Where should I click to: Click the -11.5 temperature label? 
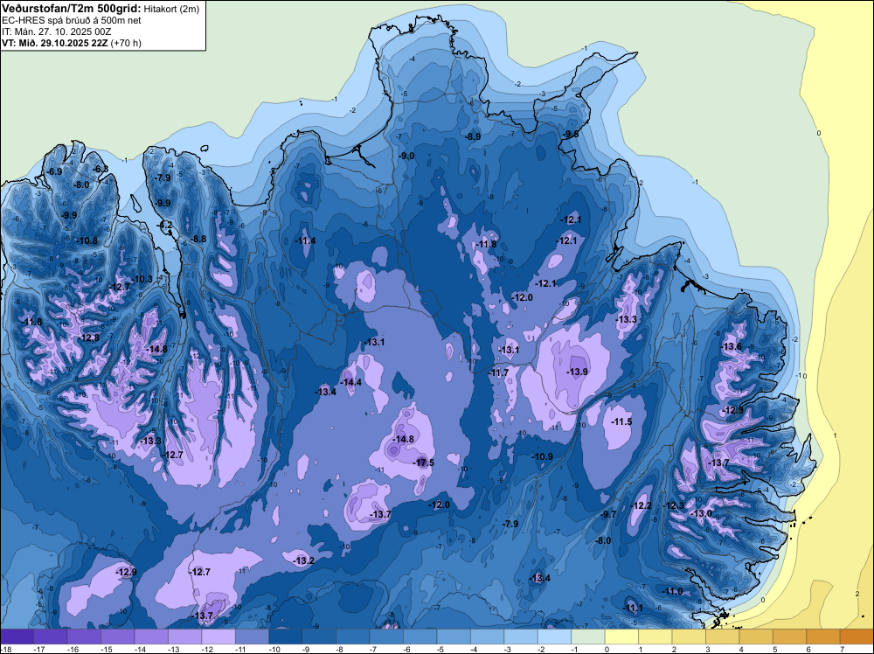(621, 422)
